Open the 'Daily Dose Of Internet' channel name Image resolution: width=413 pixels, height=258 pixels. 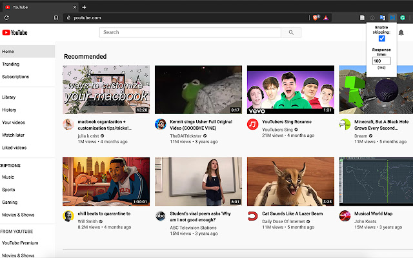tap(283, 221)
